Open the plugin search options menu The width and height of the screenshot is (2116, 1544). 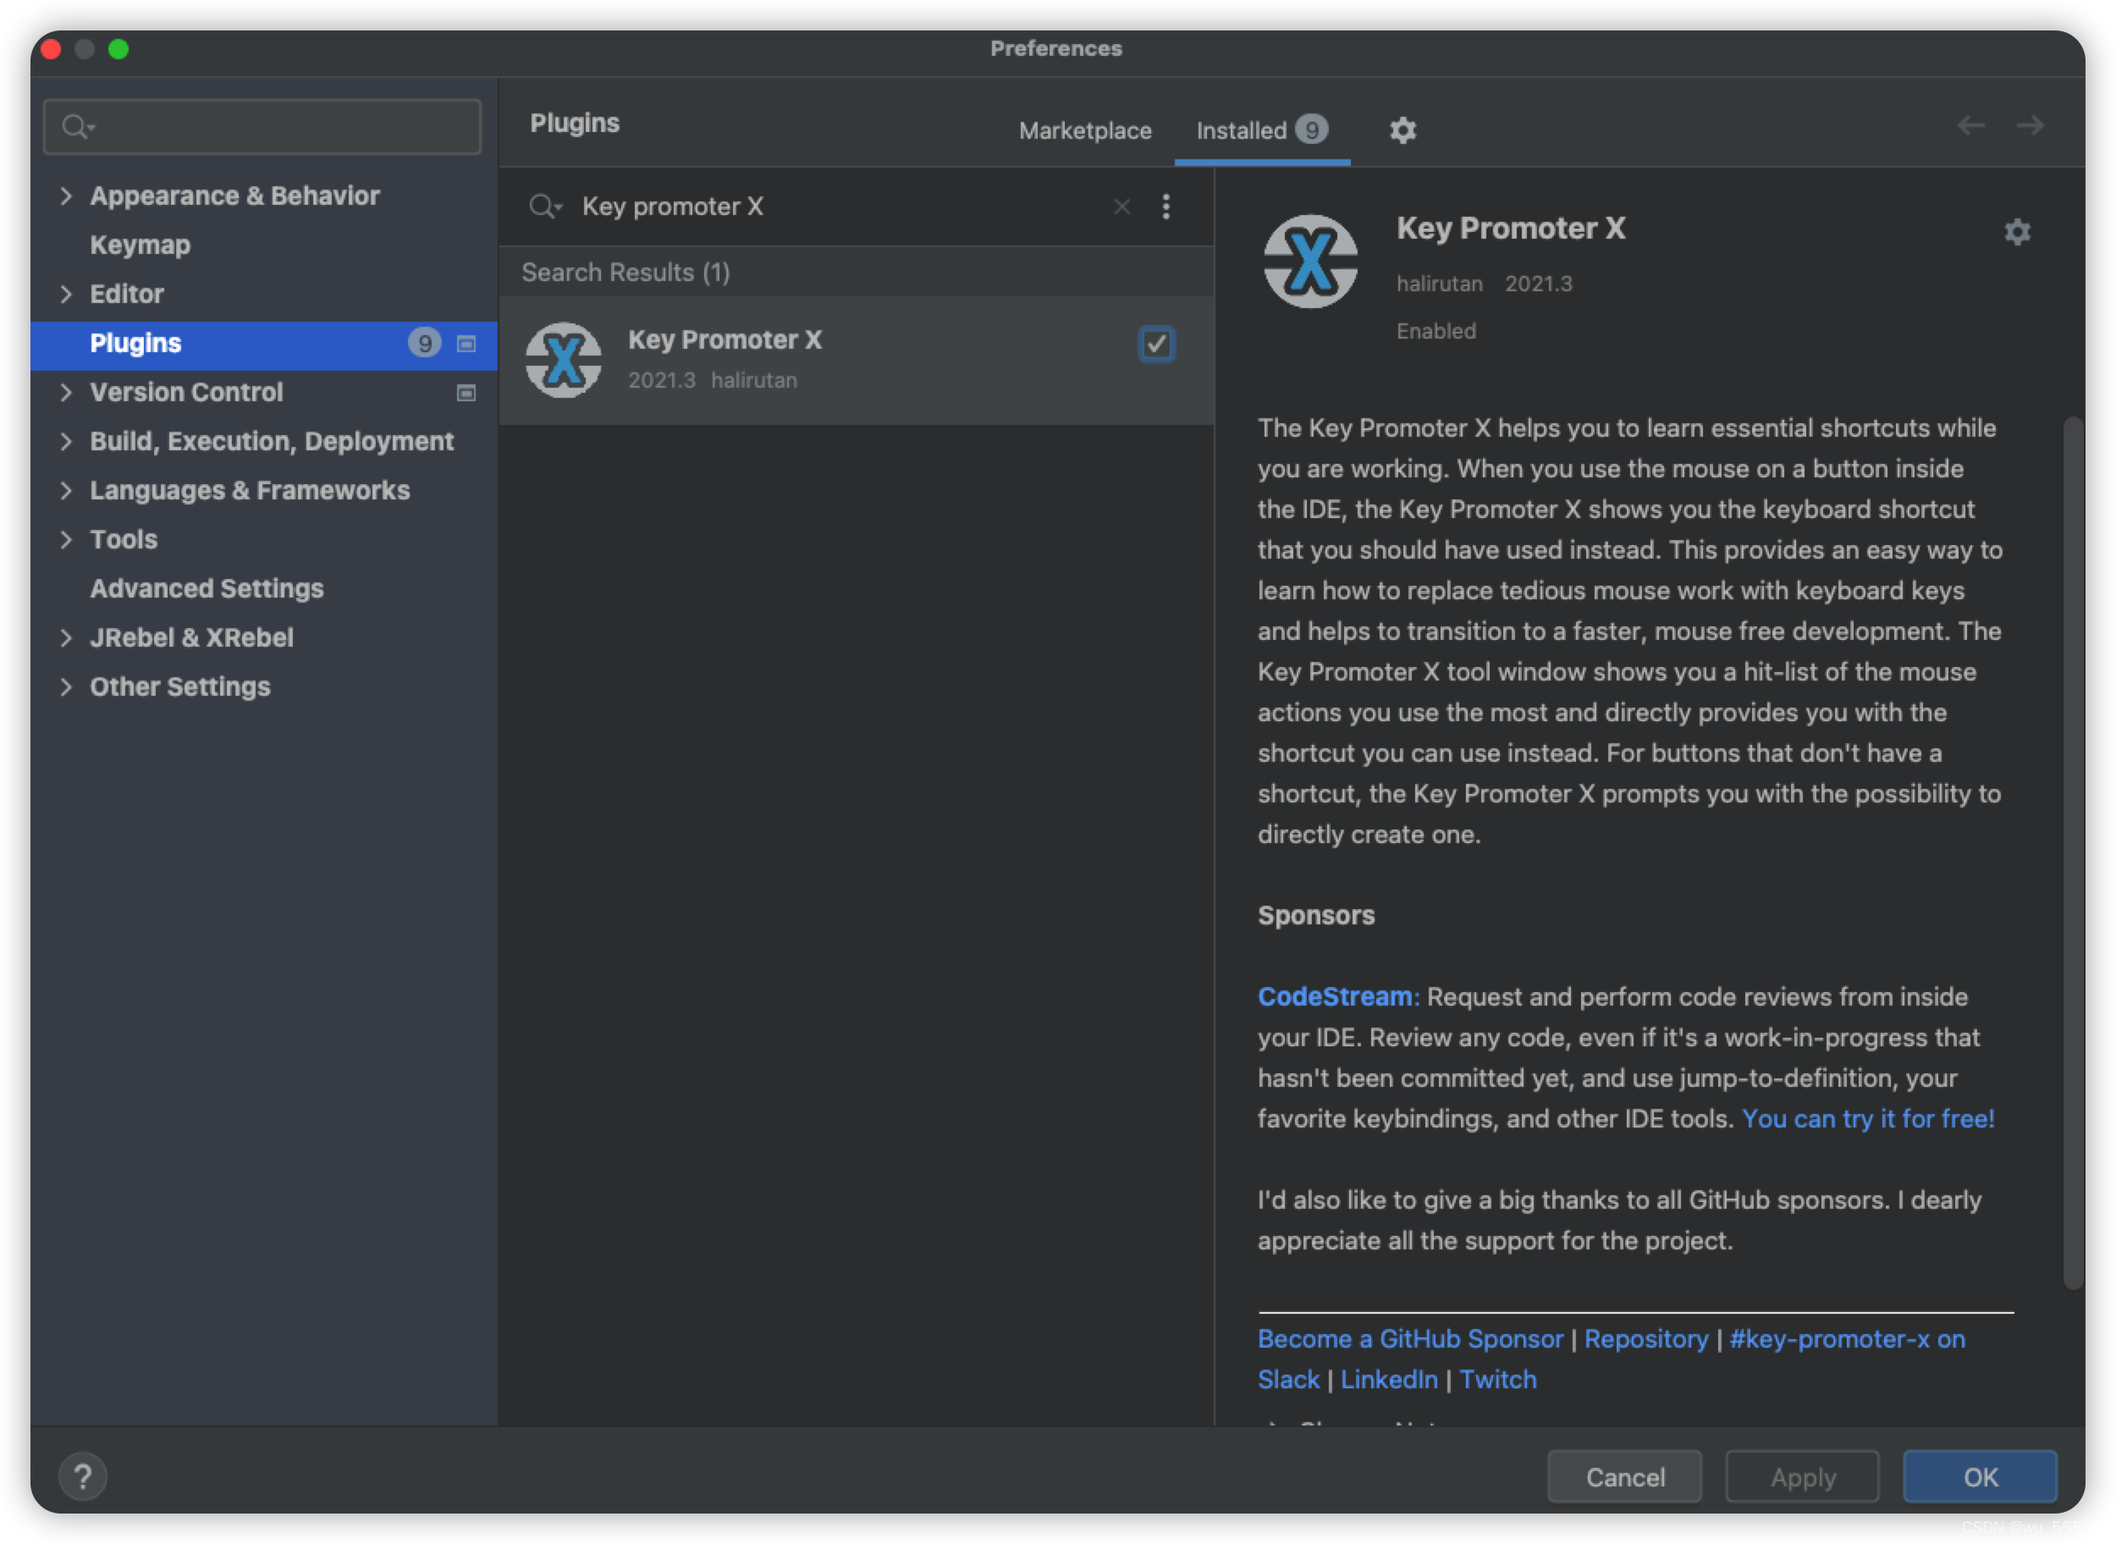(1165, 207)
